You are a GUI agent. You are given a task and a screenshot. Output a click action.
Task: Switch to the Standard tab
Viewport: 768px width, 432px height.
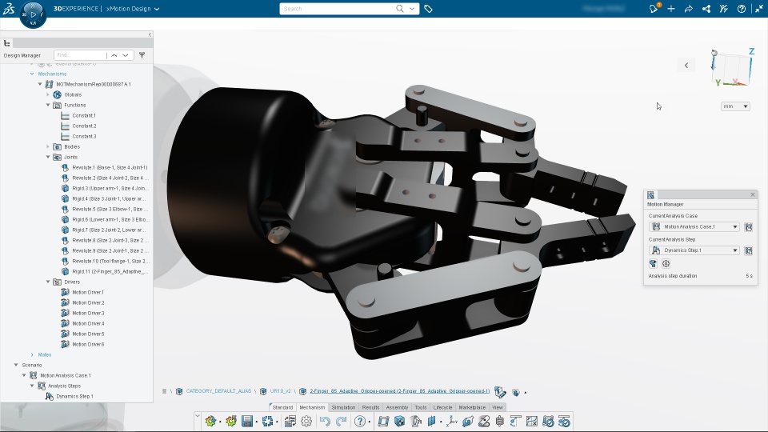282,407
